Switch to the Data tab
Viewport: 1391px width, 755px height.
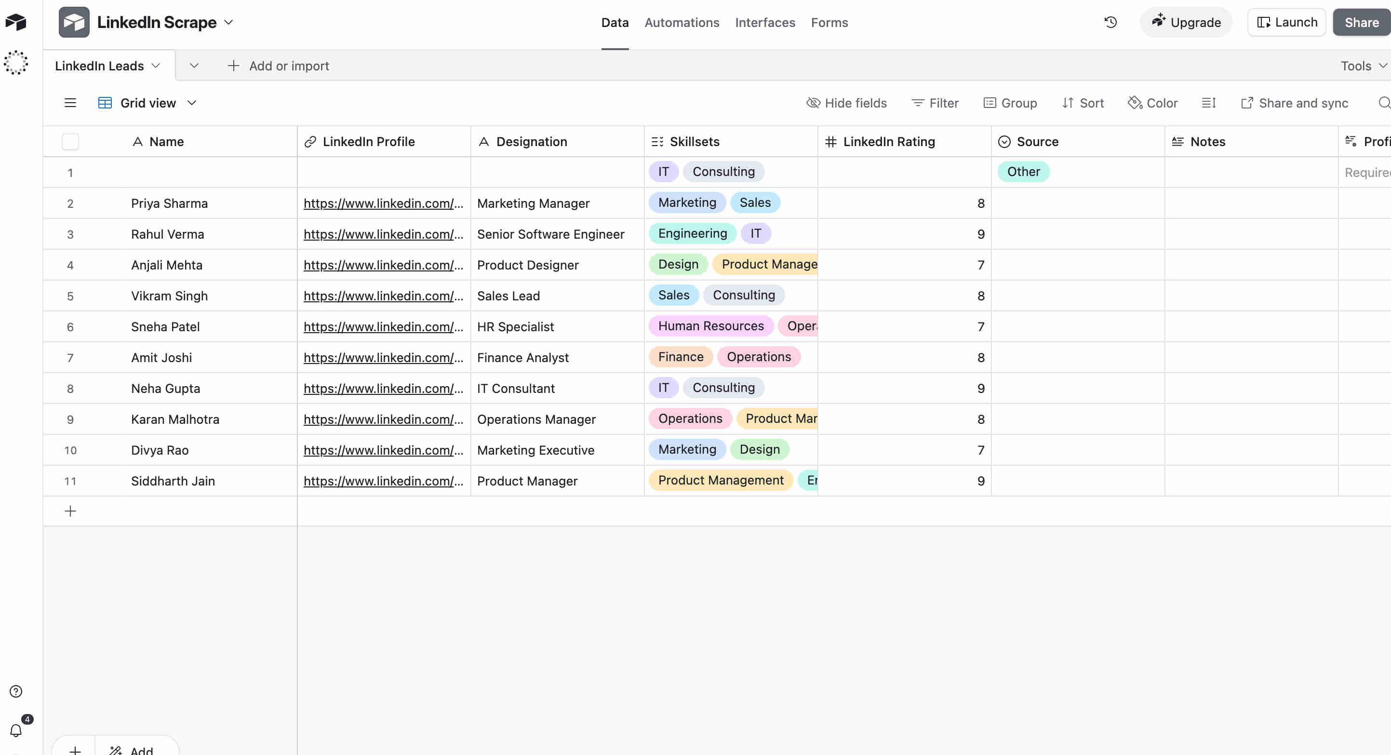click(x=615, y=22)
